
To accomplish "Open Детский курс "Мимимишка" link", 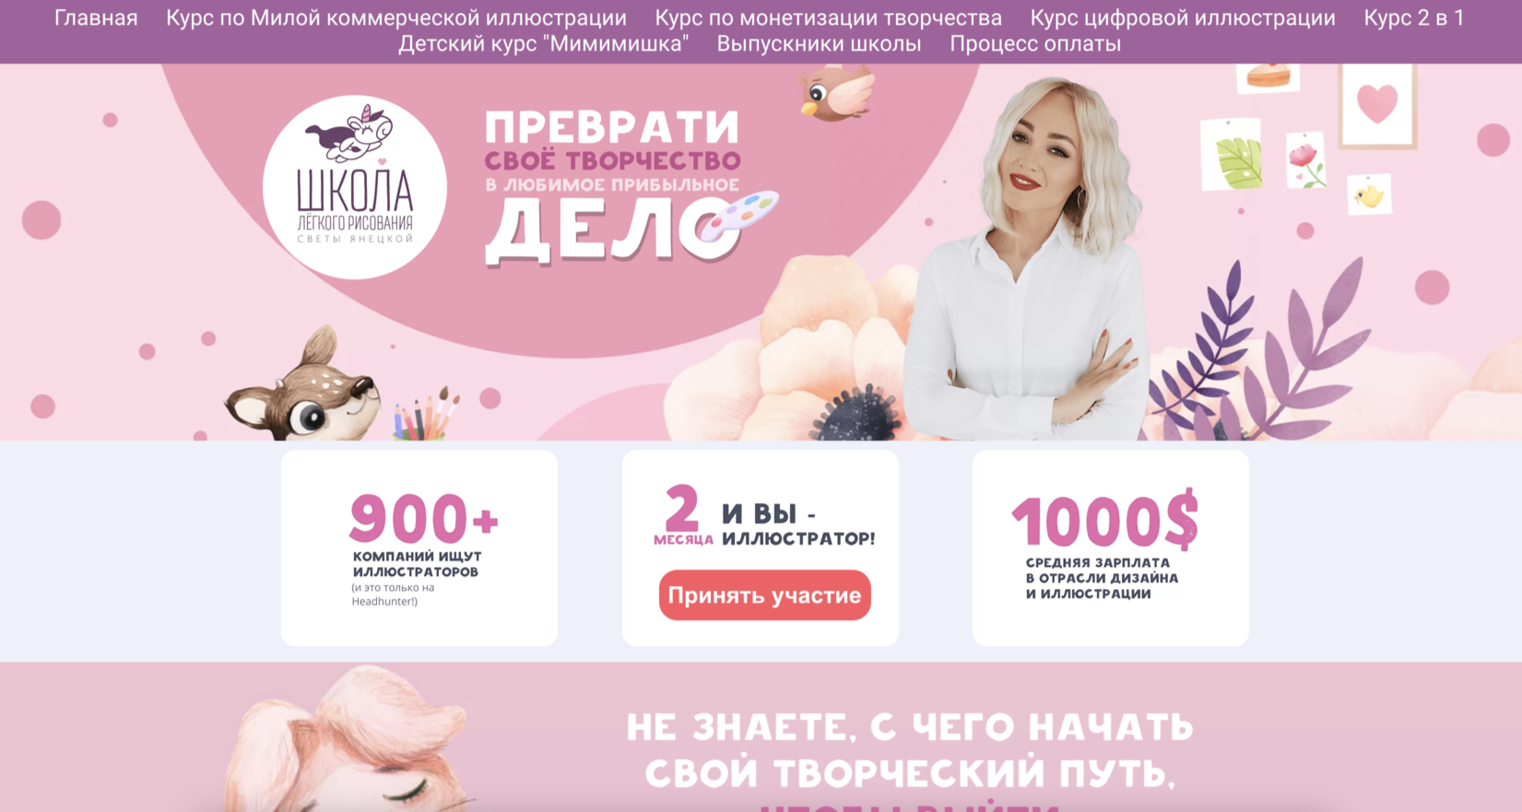I will 544,43.
